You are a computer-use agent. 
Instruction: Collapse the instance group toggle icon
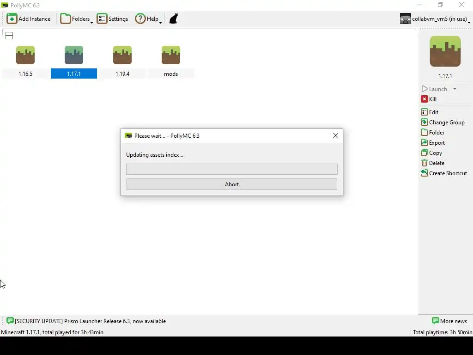pyautogui.click(x=9, y=36)
